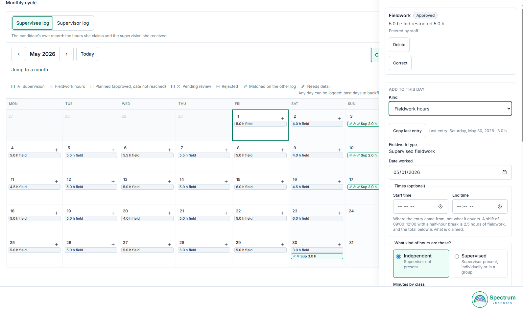Advance to next month arrow
The width and height of the screenshot is (523, 313).
point(66,54)
